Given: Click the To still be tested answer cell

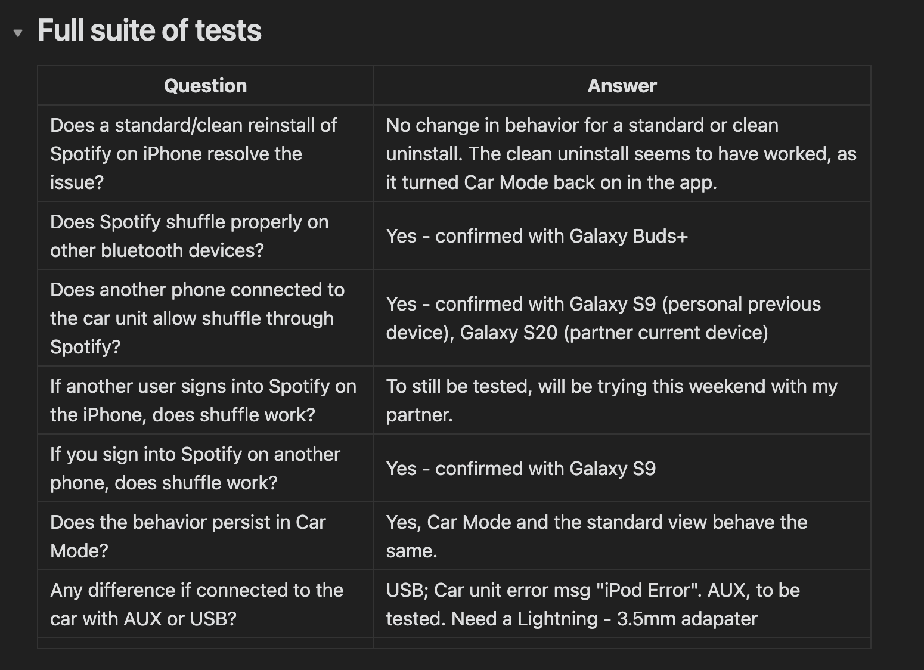Looking at the screenshot, I should tap(622, 401).
